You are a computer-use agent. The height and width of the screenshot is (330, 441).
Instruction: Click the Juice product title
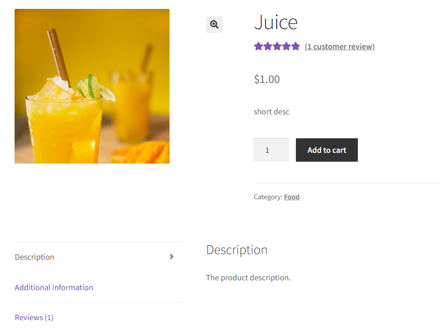coord(276,22)
